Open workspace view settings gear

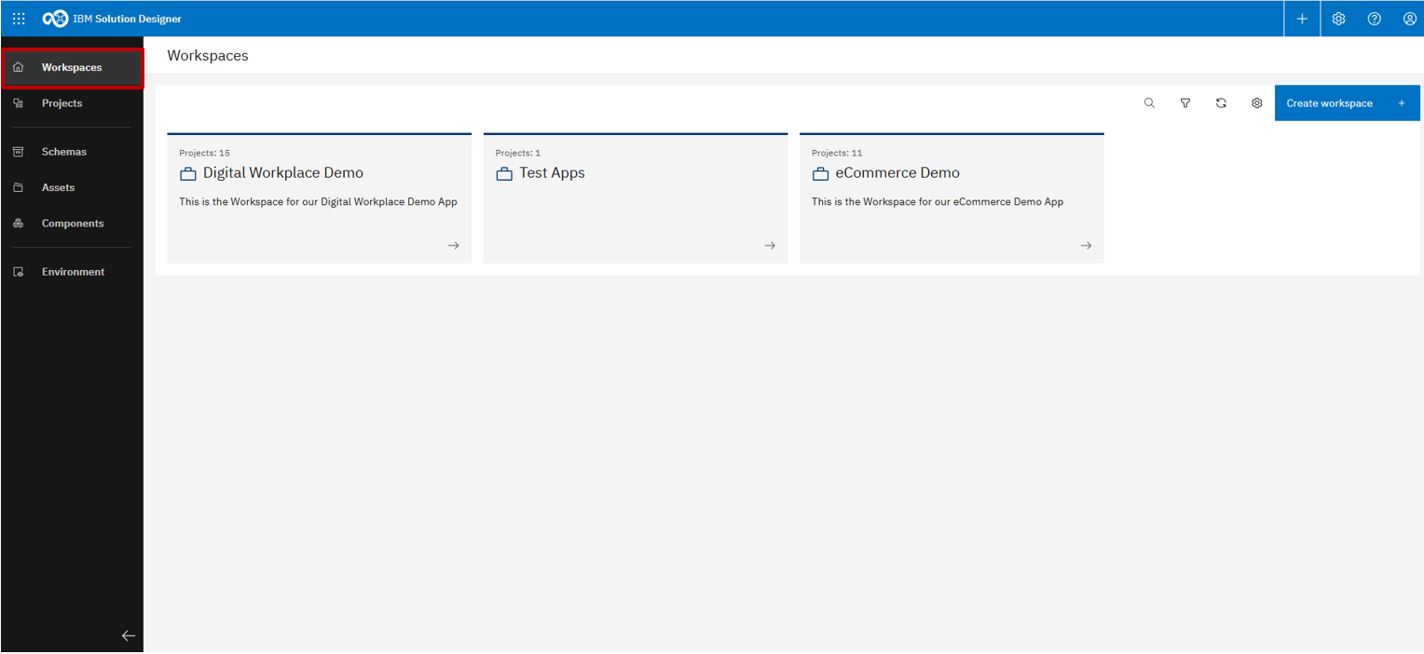(1256, 102)
